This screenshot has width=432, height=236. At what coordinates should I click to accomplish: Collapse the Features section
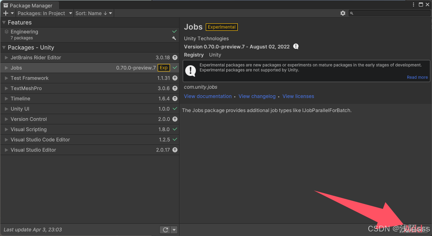click(4, 23)
